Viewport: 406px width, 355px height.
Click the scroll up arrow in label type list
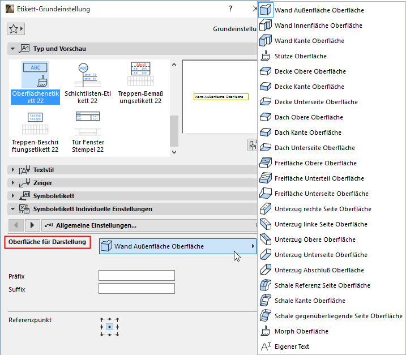[x=174, y=65]
